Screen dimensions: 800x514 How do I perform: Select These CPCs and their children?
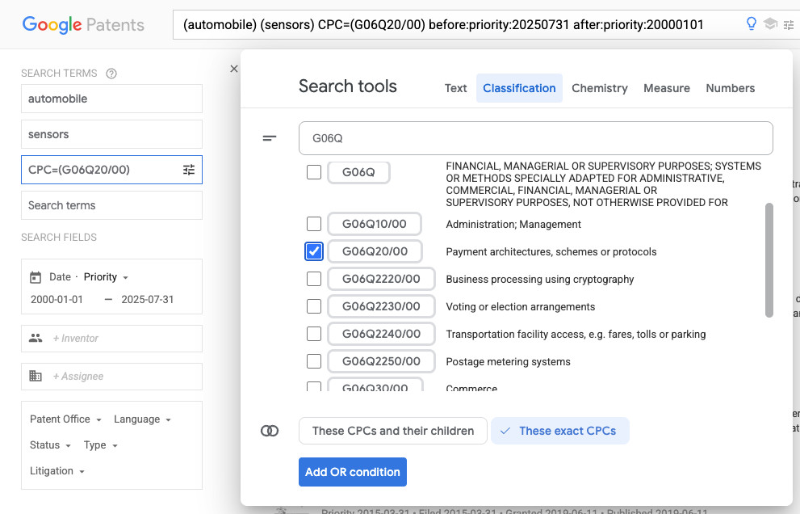pos(392,431)
